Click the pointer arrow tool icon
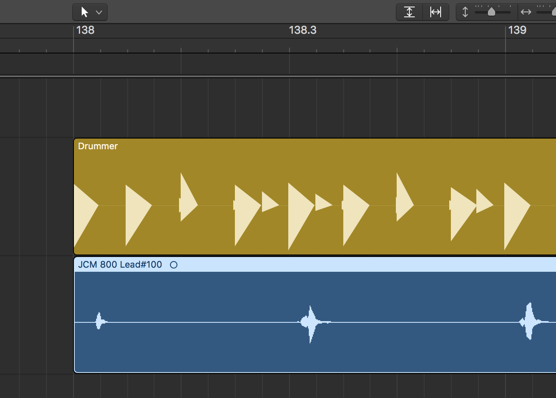This screenshot has height=398, width=556. click(85, 12)
